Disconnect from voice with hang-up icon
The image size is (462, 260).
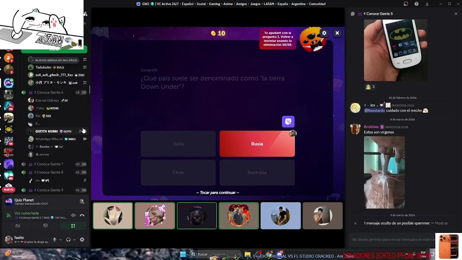(x=82, y=215)
